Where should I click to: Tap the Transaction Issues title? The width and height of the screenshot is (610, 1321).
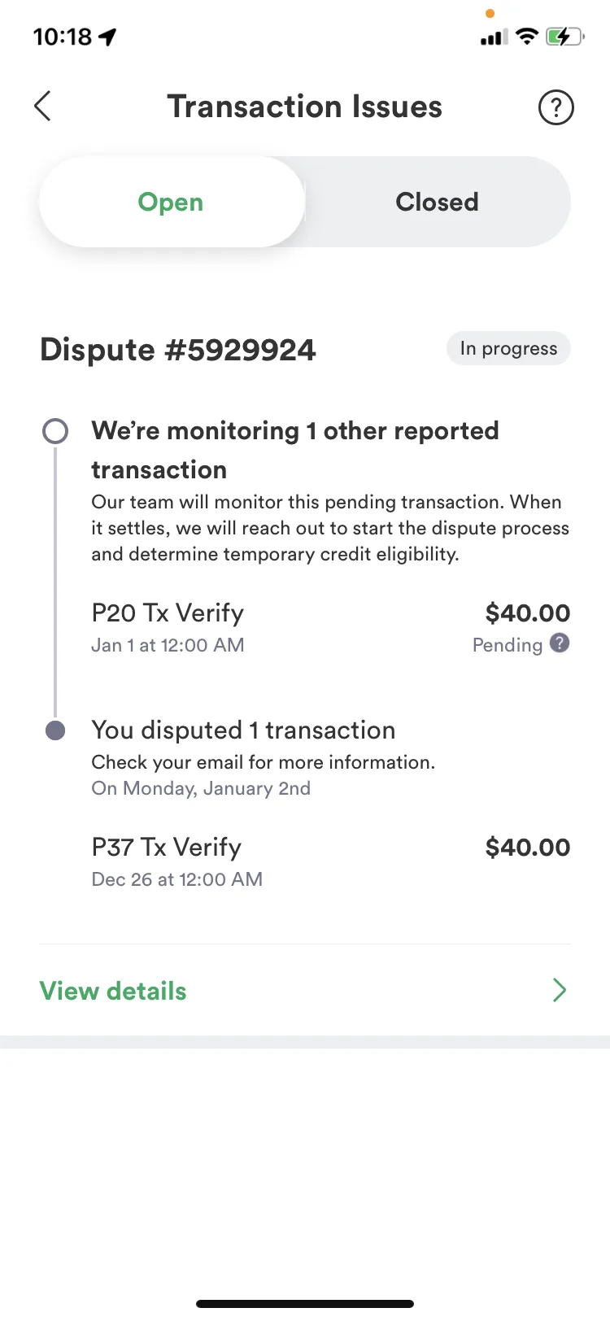pos(305,107)
